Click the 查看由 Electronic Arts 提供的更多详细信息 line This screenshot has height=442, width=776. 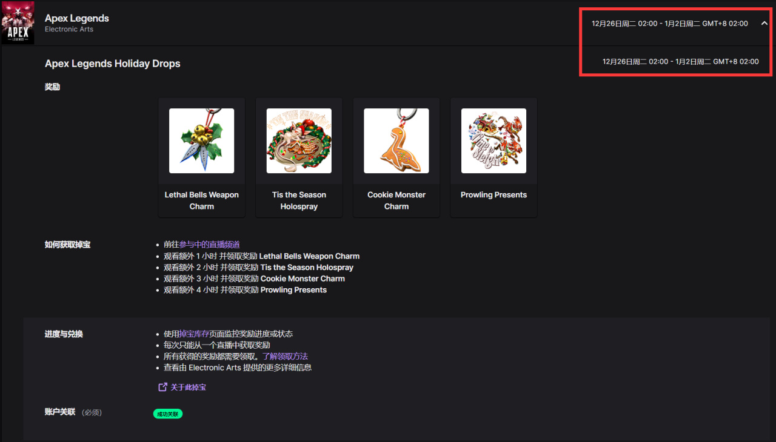[238, 368]
